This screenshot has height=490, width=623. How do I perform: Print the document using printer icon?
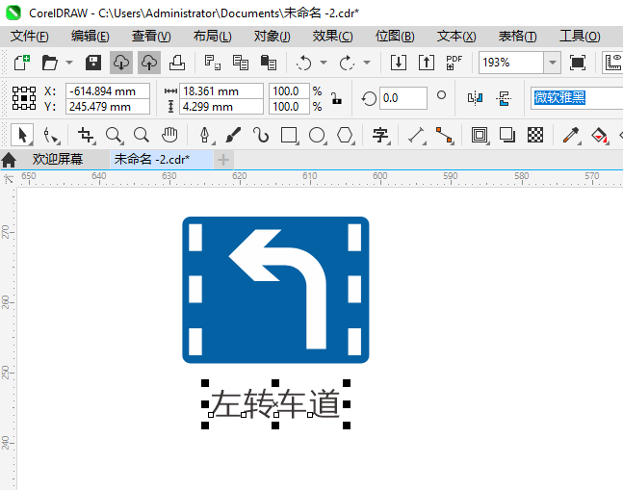click(x=177, y=63)
